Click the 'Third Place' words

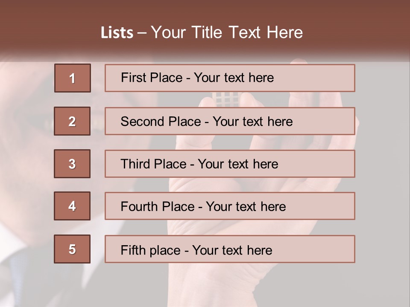point(153,164)
